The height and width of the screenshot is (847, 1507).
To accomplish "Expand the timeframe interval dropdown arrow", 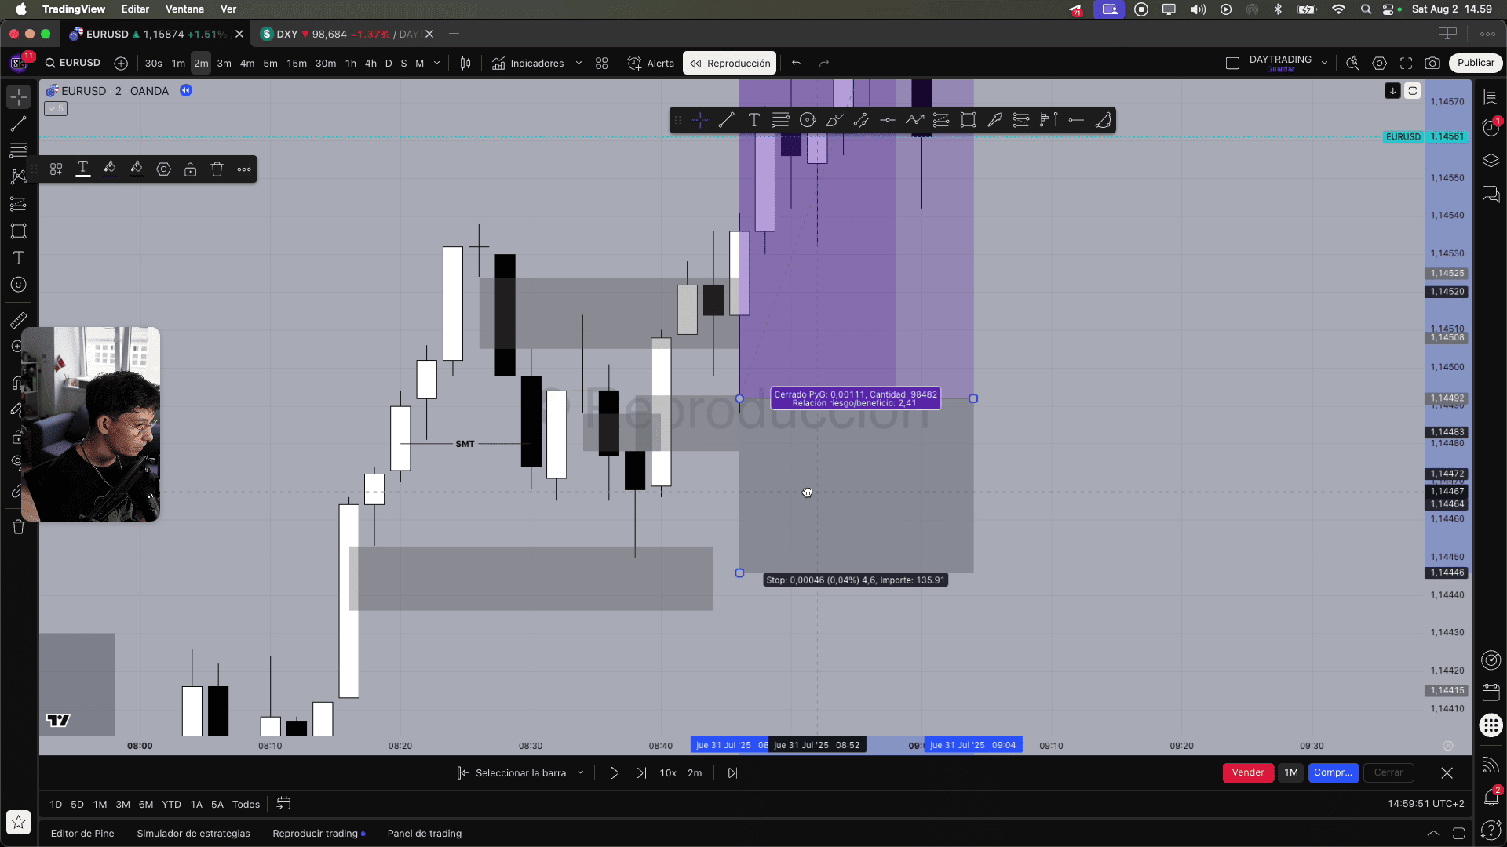I will (x=437, y=64).
